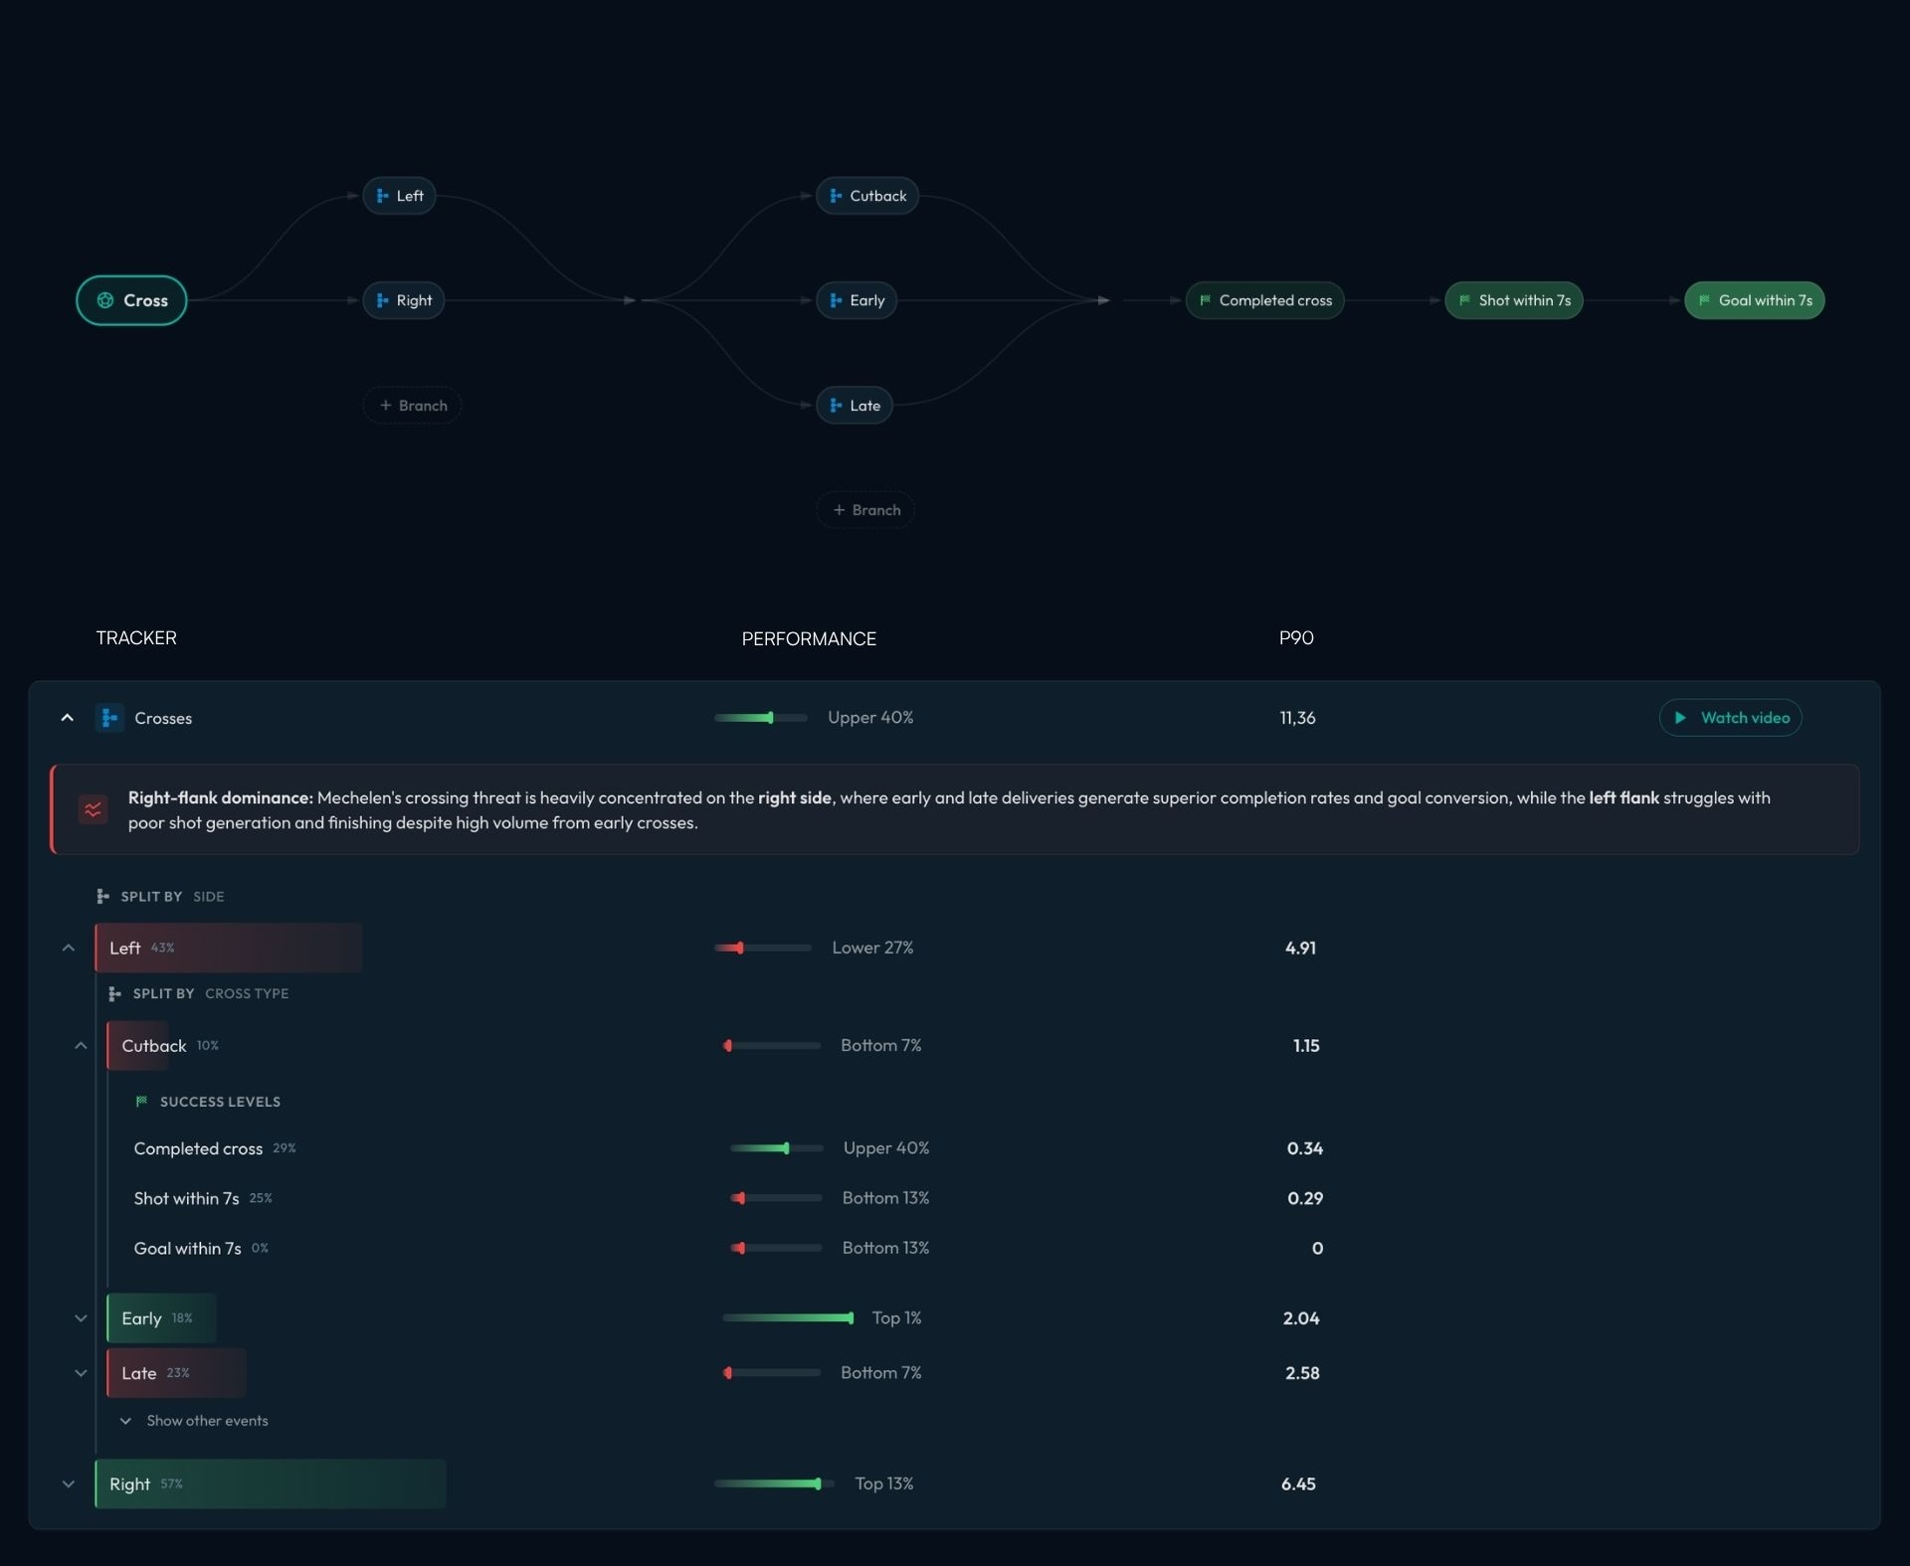Screen dimensions: 1910x1566
Task: Click the Left Lower 27% performance bar
Action: (x=763, y=948)
